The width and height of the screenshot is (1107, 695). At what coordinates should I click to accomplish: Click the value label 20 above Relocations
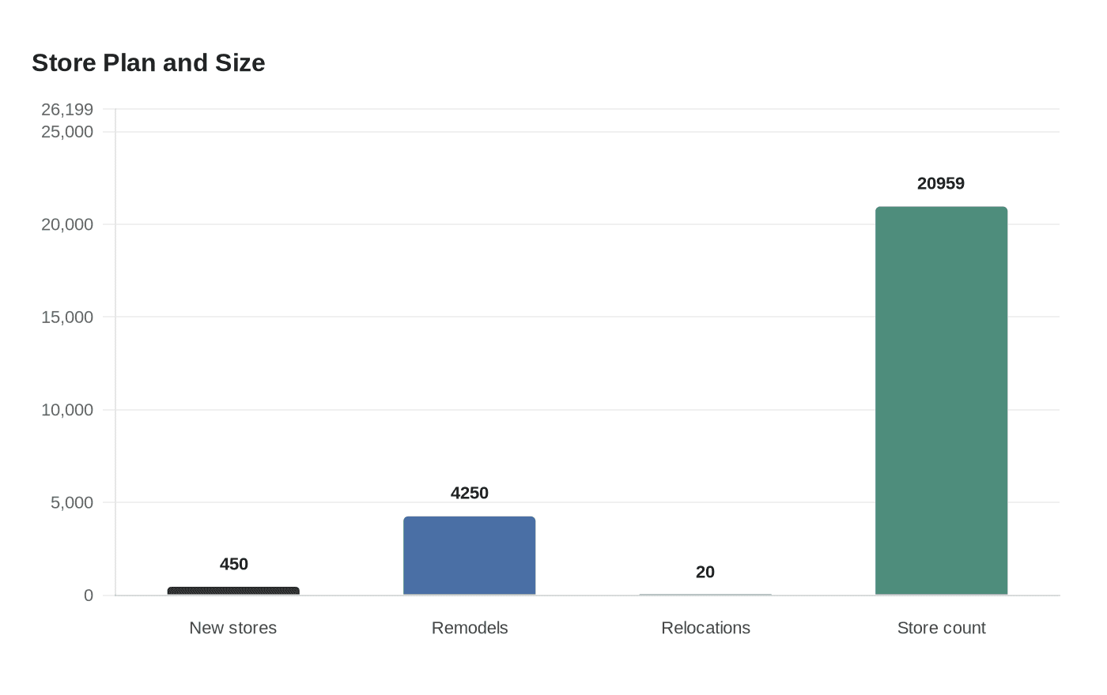click(705, 572)
